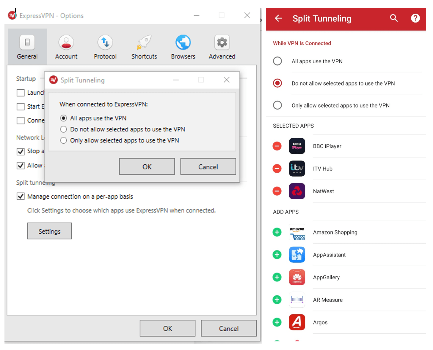This screenshot has width=433, height=350.
Task: Uncheck the 'Allow' network checkbox
Action: [21, 165]
